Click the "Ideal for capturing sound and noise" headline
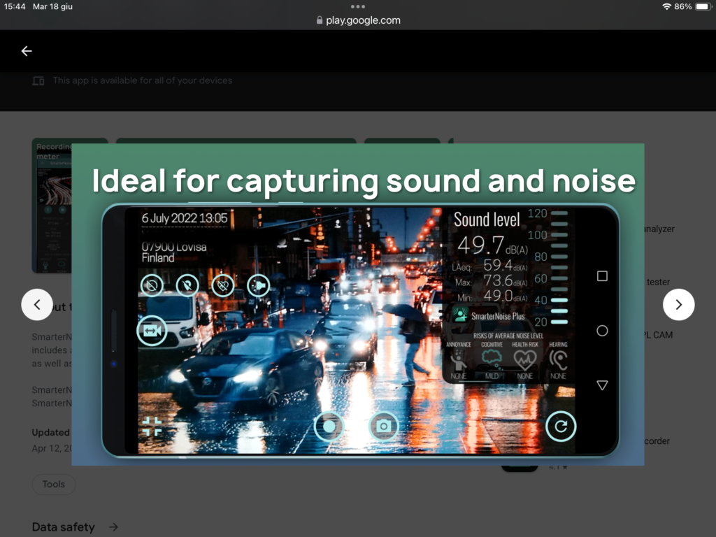 (364, 181)
